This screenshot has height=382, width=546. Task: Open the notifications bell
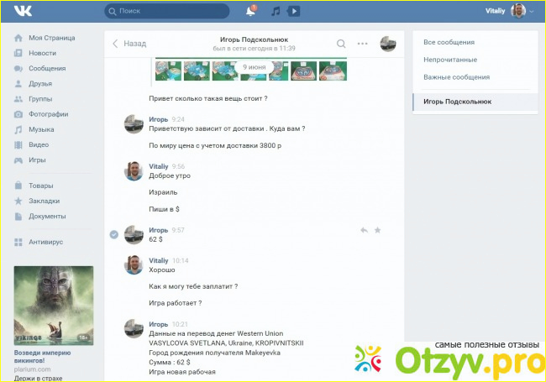click(250, 12)
